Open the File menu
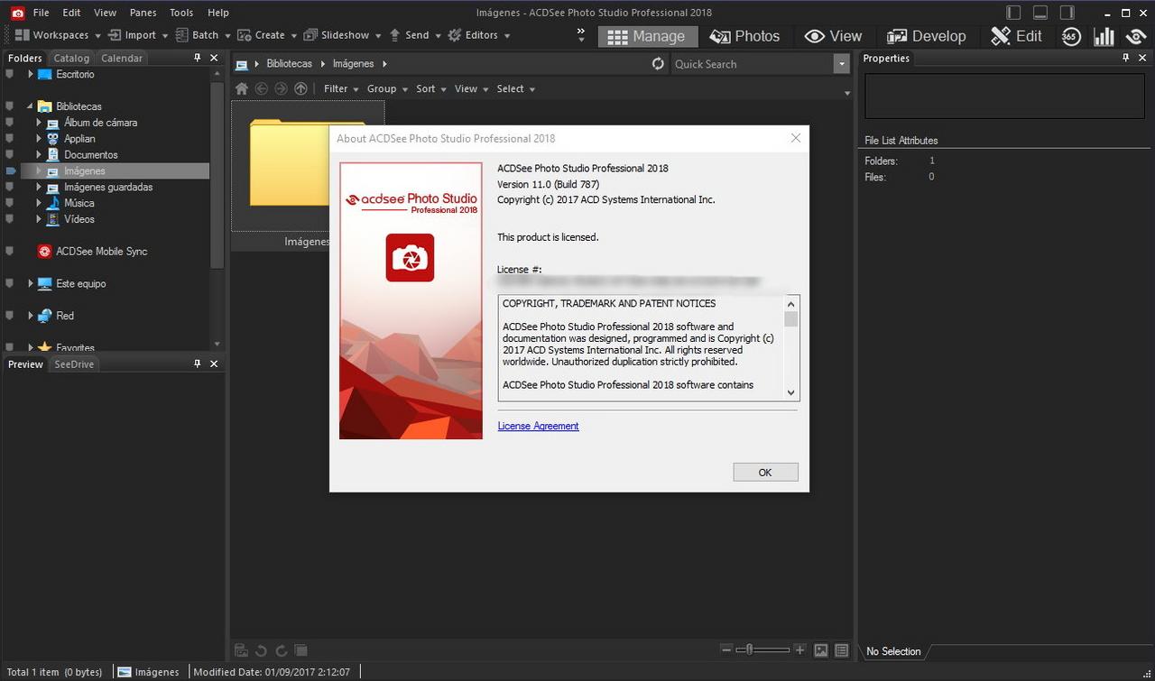The height and width of the screenshot is (681, 1155). pos(42,13)
